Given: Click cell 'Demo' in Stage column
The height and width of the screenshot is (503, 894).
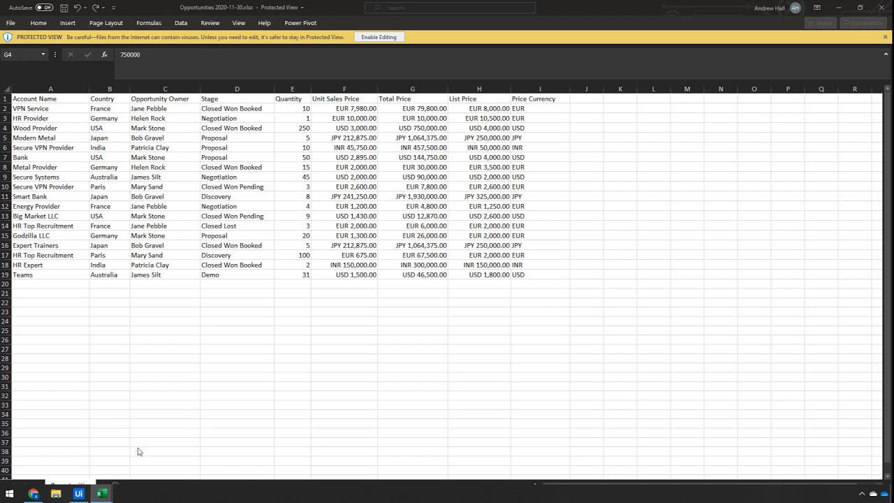Looking at the screenshot, I should click(x=237, y=275).
